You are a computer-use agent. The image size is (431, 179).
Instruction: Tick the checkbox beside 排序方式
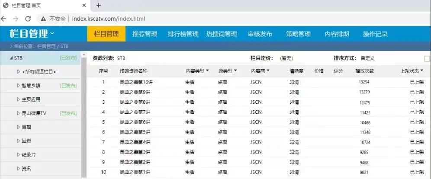coord(427,59)
